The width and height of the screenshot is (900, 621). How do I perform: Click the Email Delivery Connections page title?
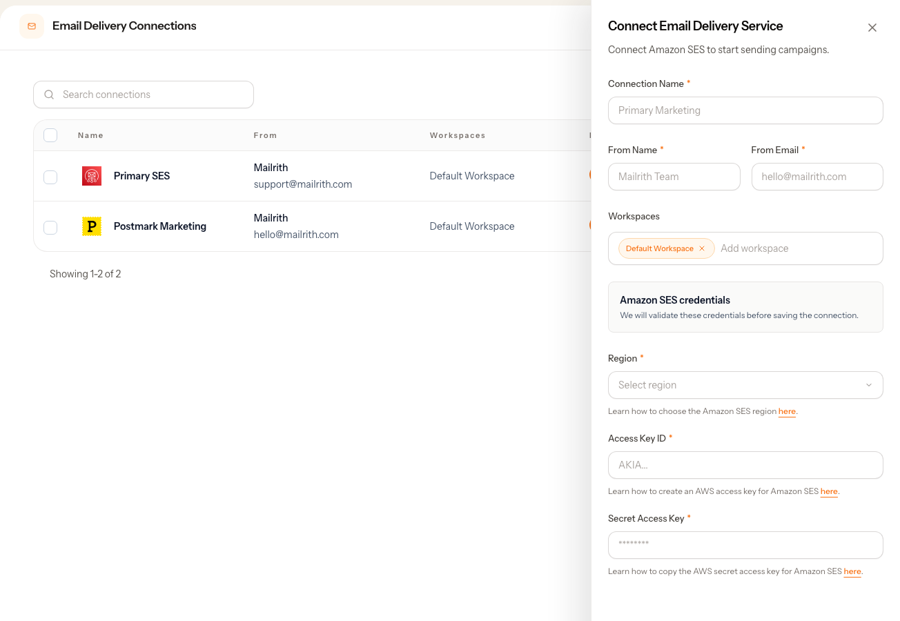124,26
